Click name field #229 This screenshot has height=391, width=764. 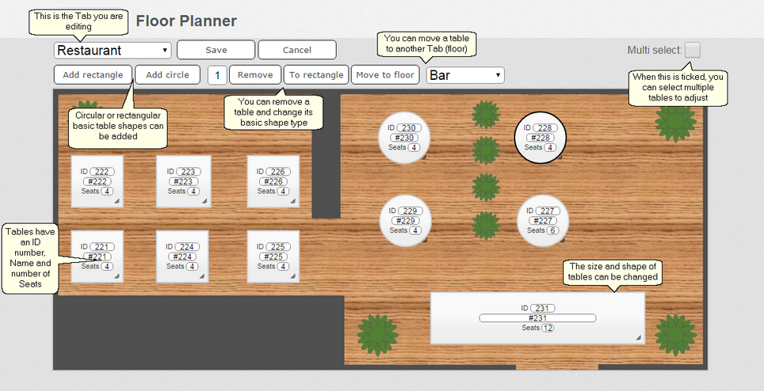click(406, 221)
